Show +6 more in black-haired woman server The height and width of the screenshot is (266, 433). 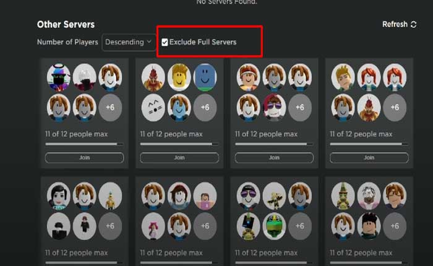110,226
